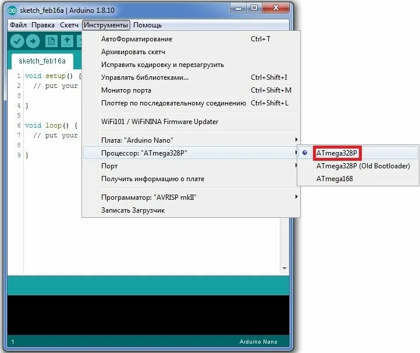Image resolution: width=420 pixels, height=353 pixels.
Task: Click the New sketch document icon
Action: pyautogui.click(x=51, y=41)
